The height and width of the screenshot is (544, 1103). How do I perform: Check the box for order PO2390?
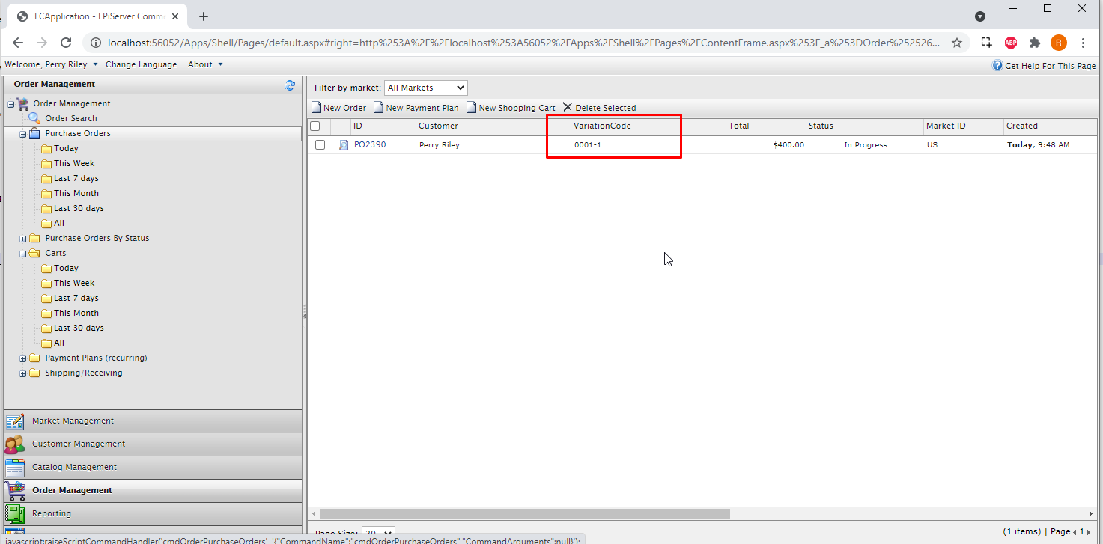(320, 145)
